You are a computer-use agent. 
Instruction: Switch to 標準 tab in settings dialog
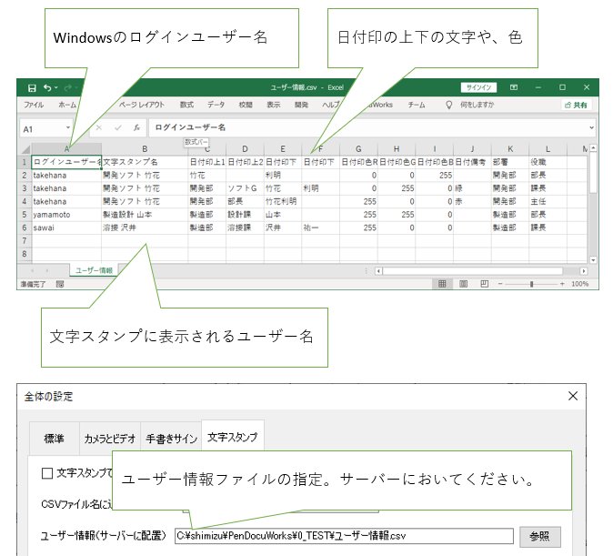(x=54, y=439)
